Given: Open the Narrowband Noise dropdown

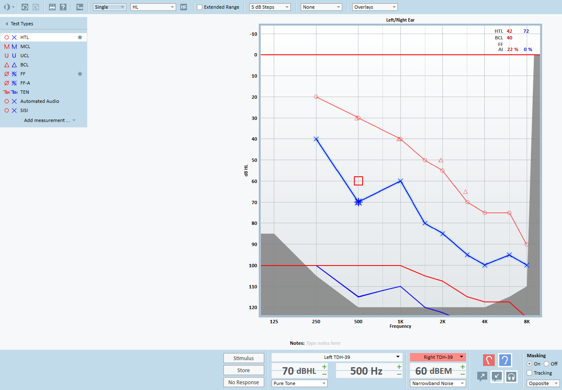Looking at the screenshot, I should [438, 383].
